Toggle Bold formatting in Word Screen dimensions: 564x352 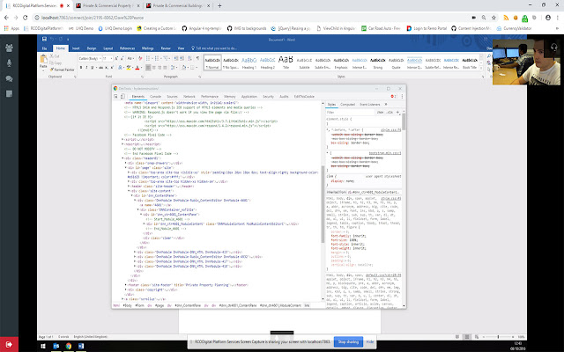tap(81, 68)
